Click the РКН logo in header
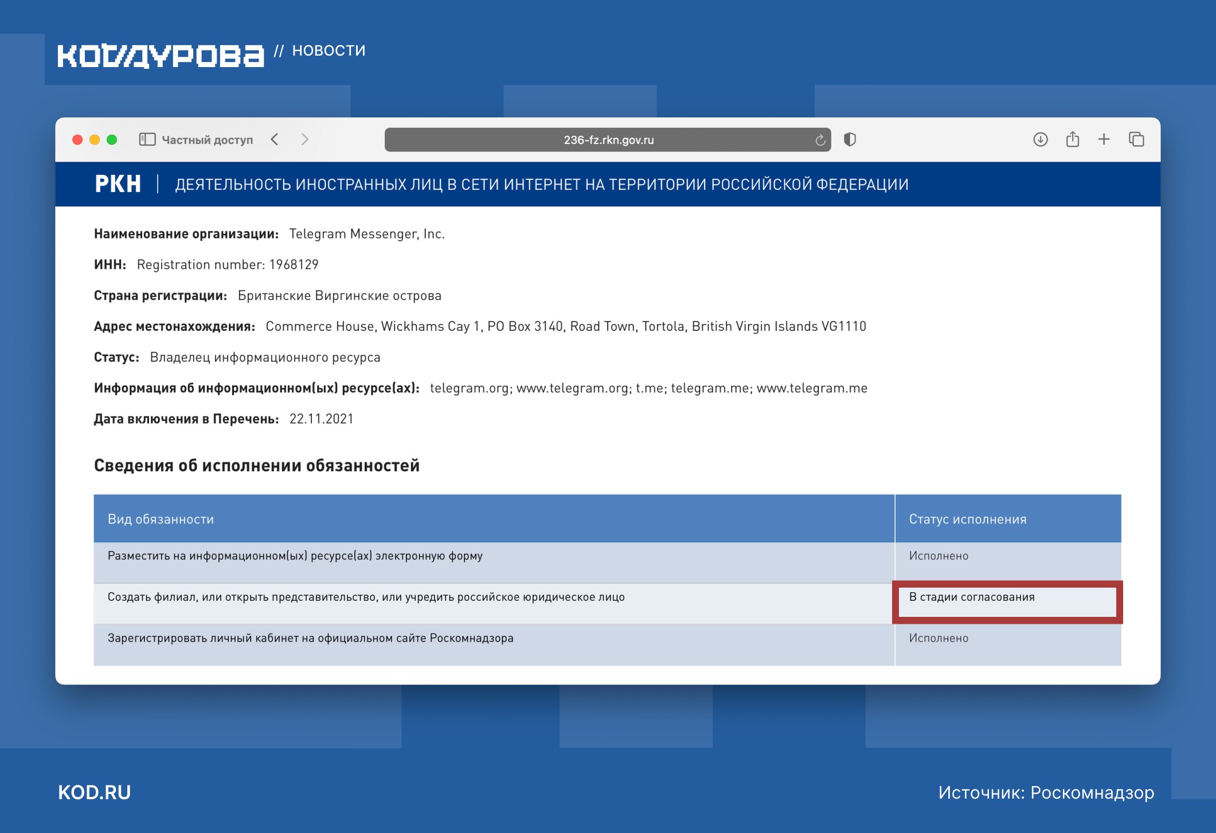This screenshot has width=1216, height=833. tap(118, 184)
